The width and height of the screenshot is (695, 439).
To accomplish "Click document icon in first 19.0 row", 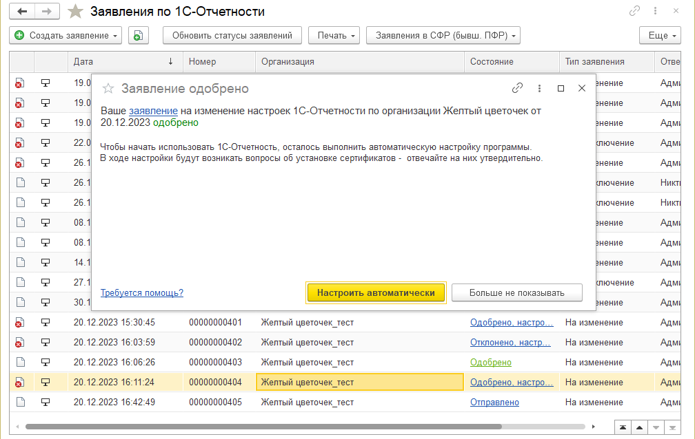I will [x=19, y=83].
